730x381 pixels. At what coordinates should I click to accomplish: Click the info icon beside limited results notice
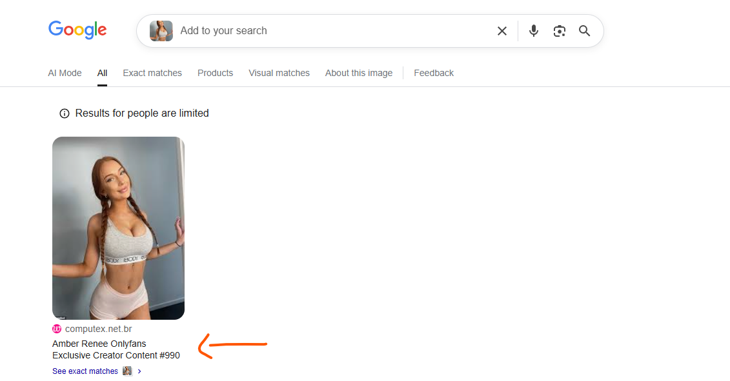[65, 113]
